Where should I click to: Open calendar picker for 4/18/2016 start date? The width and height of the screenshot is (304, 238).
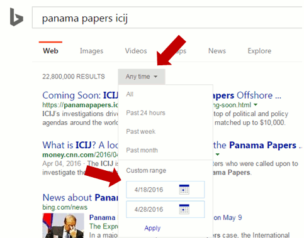pyautogui.click(x=184, y=190)
